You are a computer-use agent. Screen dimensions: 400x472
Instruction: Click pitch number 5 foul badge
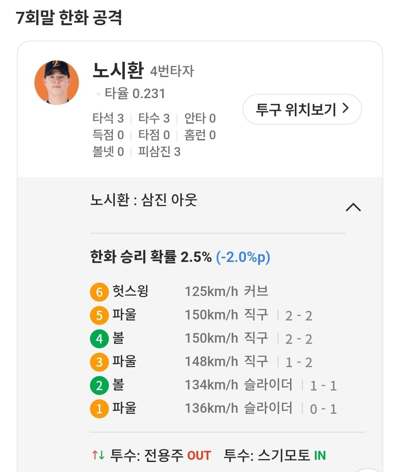(x=99, y=315)
